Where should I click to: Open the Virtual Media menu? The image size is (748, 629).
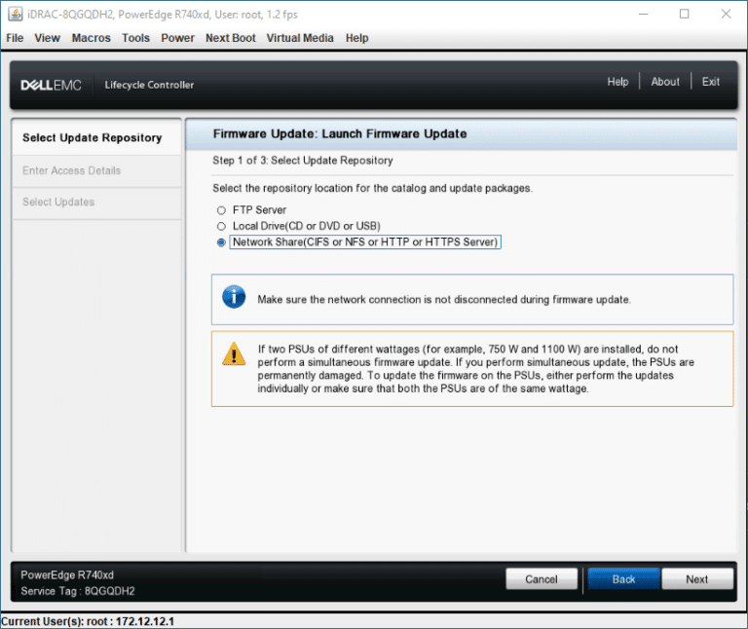pos(300,38)
